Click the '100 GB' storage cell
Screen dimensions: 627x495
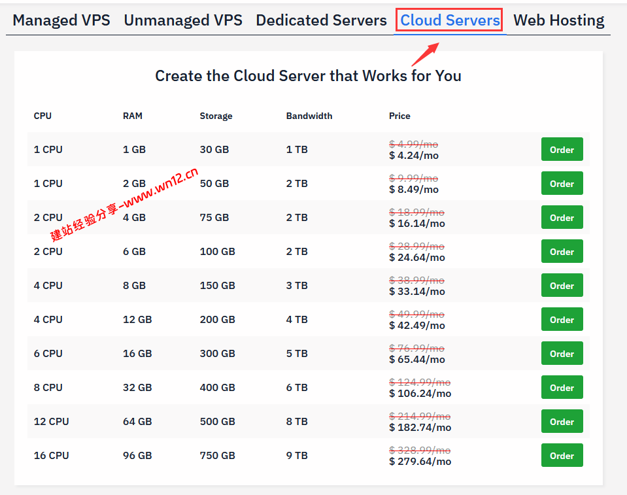pyautogui.click(x=217, y=252)
